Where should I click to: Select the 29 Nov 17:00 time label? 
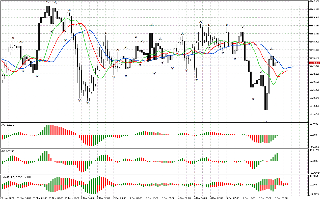tap(72, 198)
